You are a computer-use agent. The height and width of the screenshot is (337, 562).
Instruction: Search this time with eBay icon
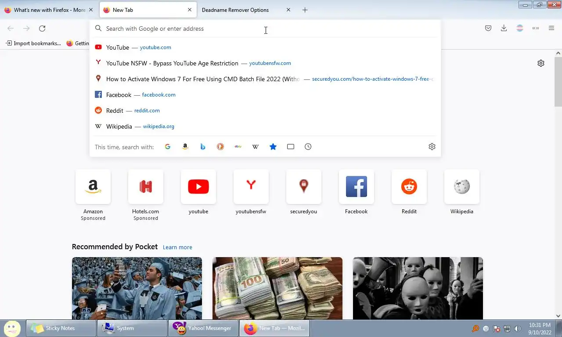[x=238, y=147]
